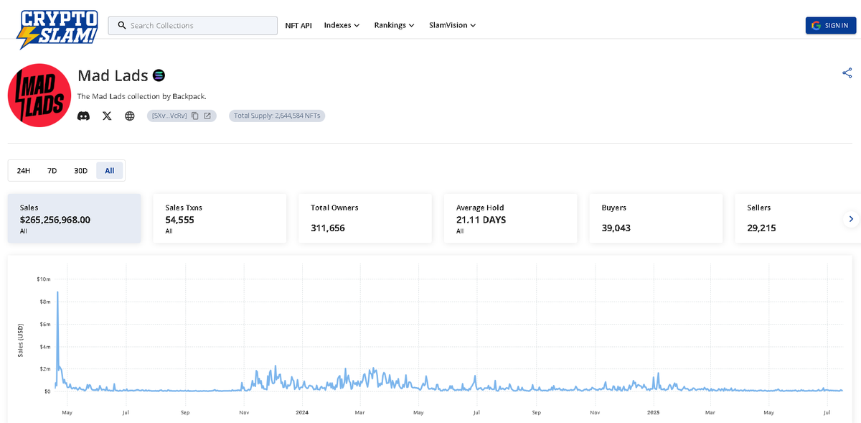Image resolution: width=861 pixels, height=423 pixels.
Task: Open the CryptoSlam logo home link
Action: (x=57, y=29)
